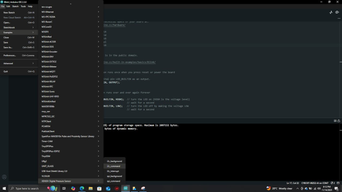
Task: Open File menu
Action: tap(2, 6)
